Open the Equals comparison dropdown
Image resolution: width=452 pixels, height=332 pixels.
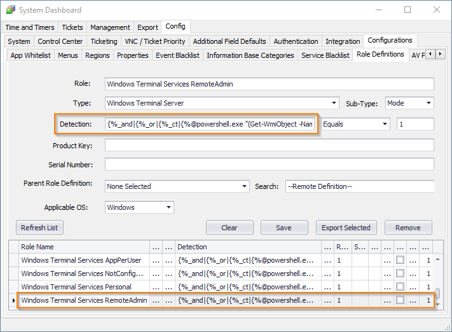(385, 124)
